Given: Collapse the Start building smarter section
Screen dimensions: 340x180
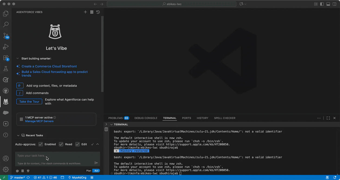Looking at the screenshot, I should 18,59.
